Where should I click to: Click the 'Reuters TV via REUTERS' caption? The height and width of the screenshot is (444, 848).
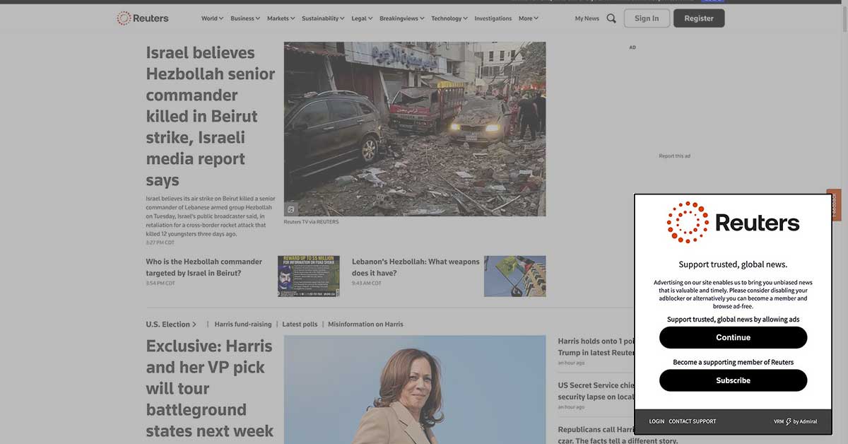point(311,222)
